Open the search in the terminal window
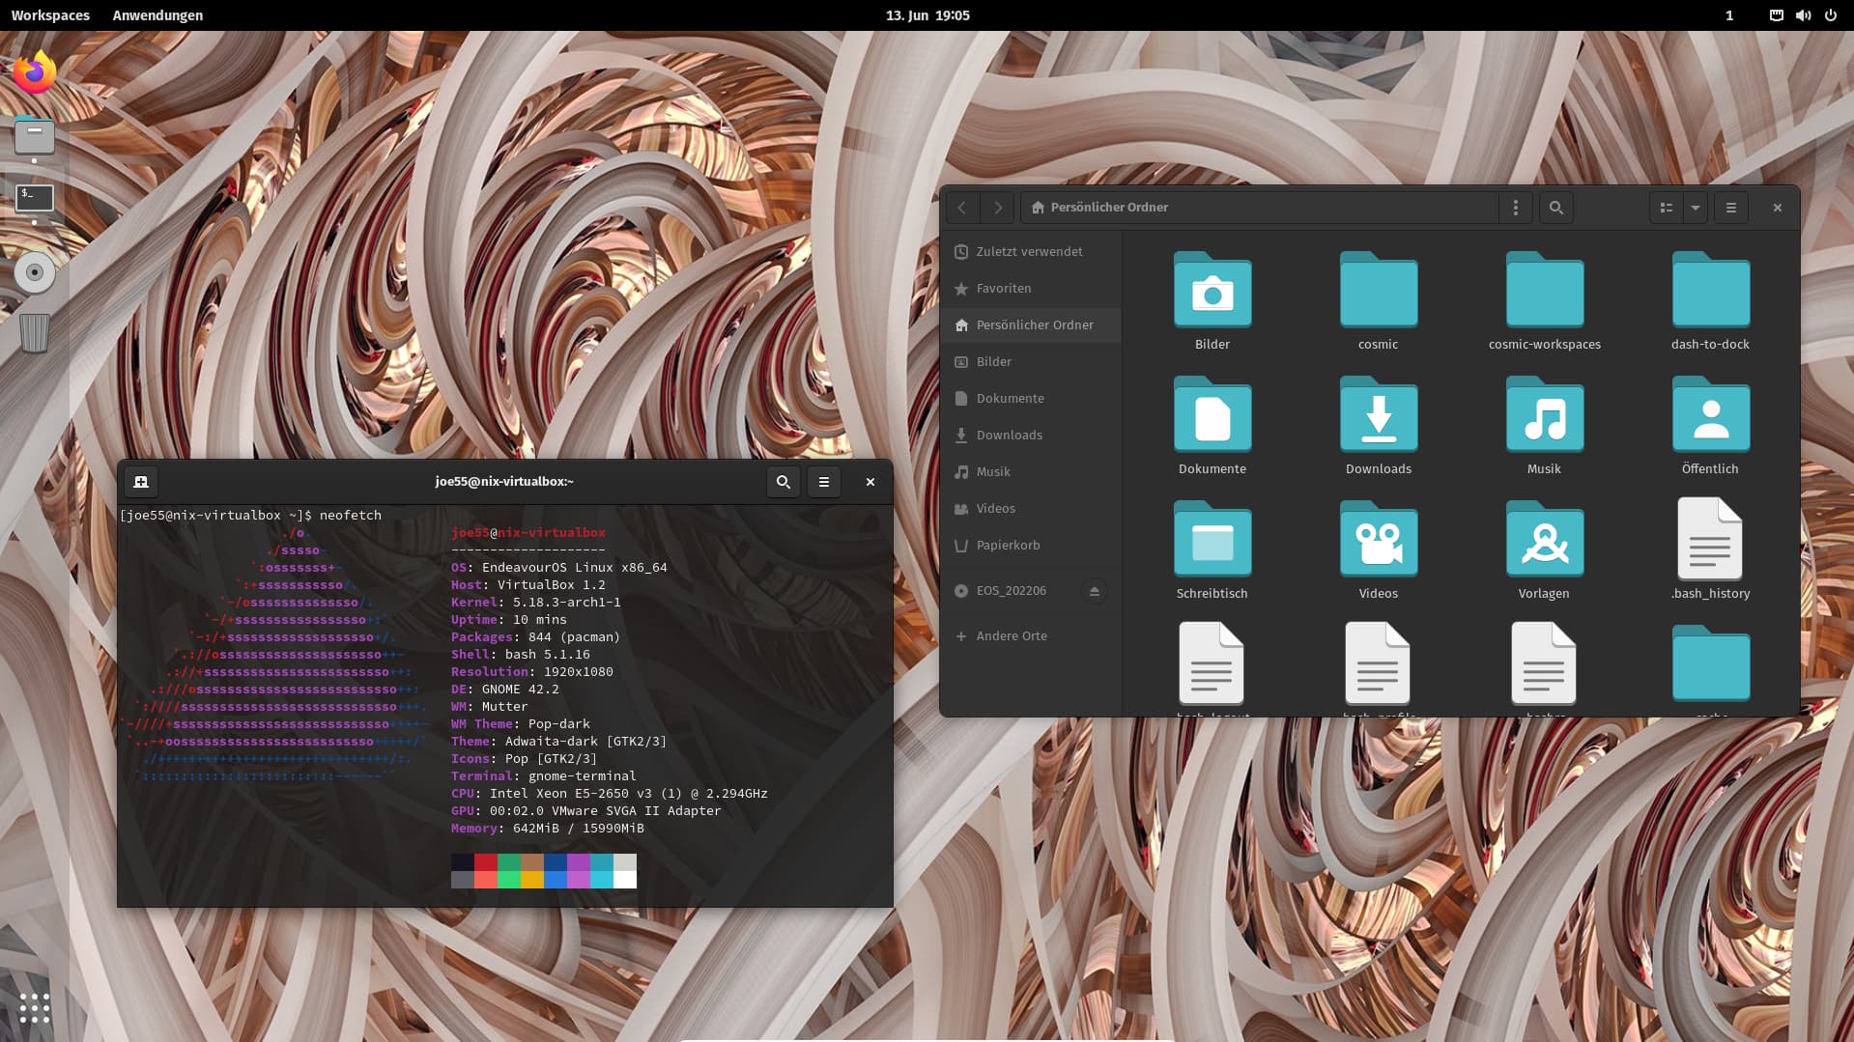The width and height of the screenshot is (1854, 1042). tap(784, 482)
